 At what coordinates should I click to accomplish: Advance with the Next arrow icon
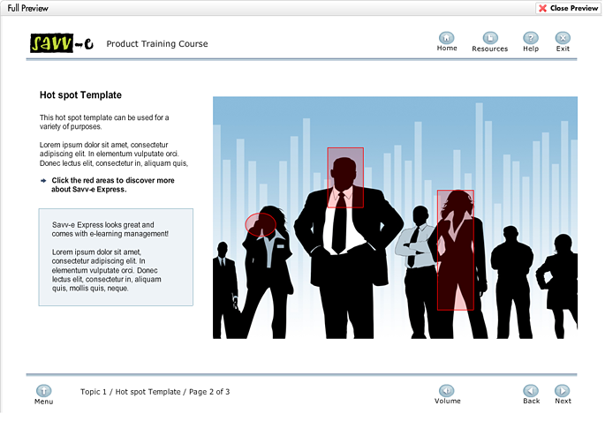tap(563, 391)
